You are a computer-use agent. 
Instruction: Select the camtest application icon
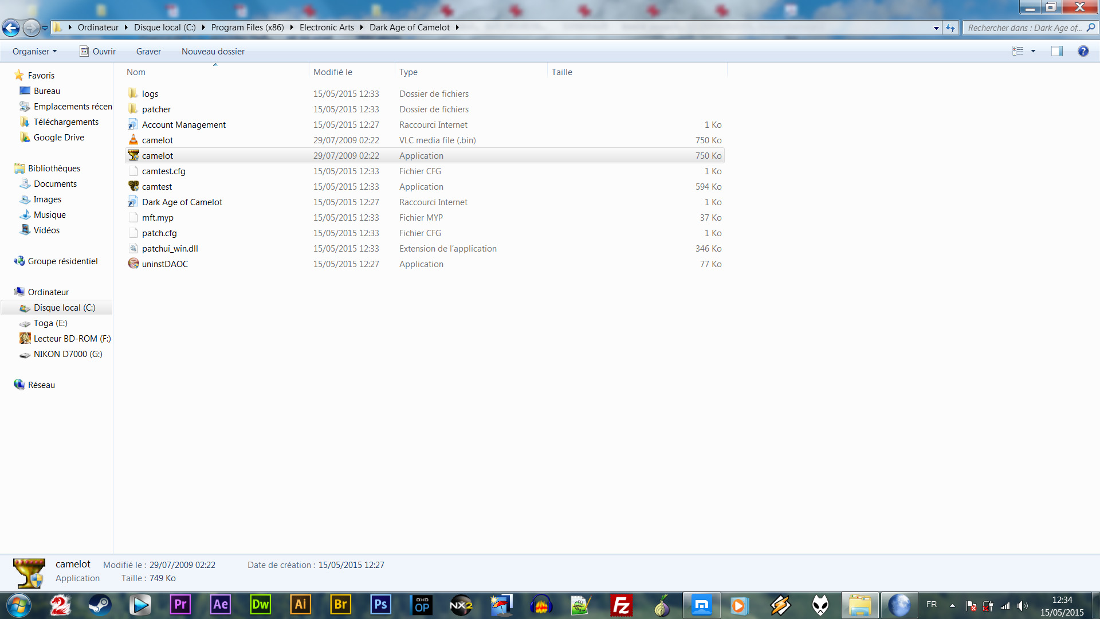click(x=133, y=186)
